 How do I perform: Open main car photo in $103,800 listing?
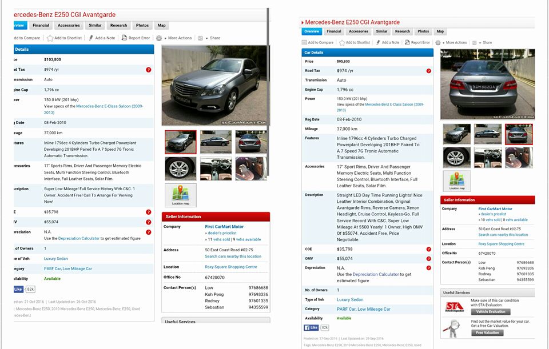215,86
